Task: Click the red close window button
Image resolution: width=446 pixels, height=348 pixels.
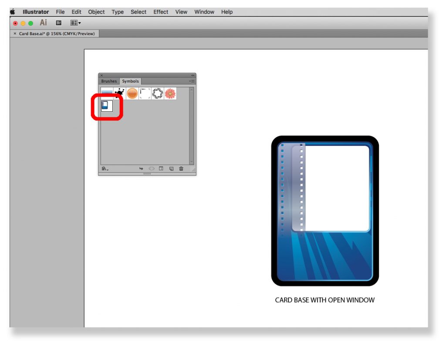Action: click(15, 23)
